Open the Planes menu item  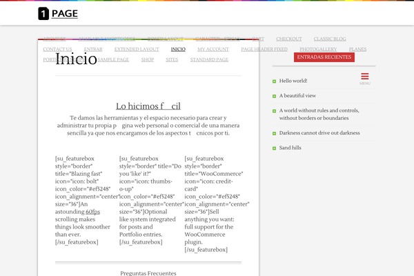357,49
